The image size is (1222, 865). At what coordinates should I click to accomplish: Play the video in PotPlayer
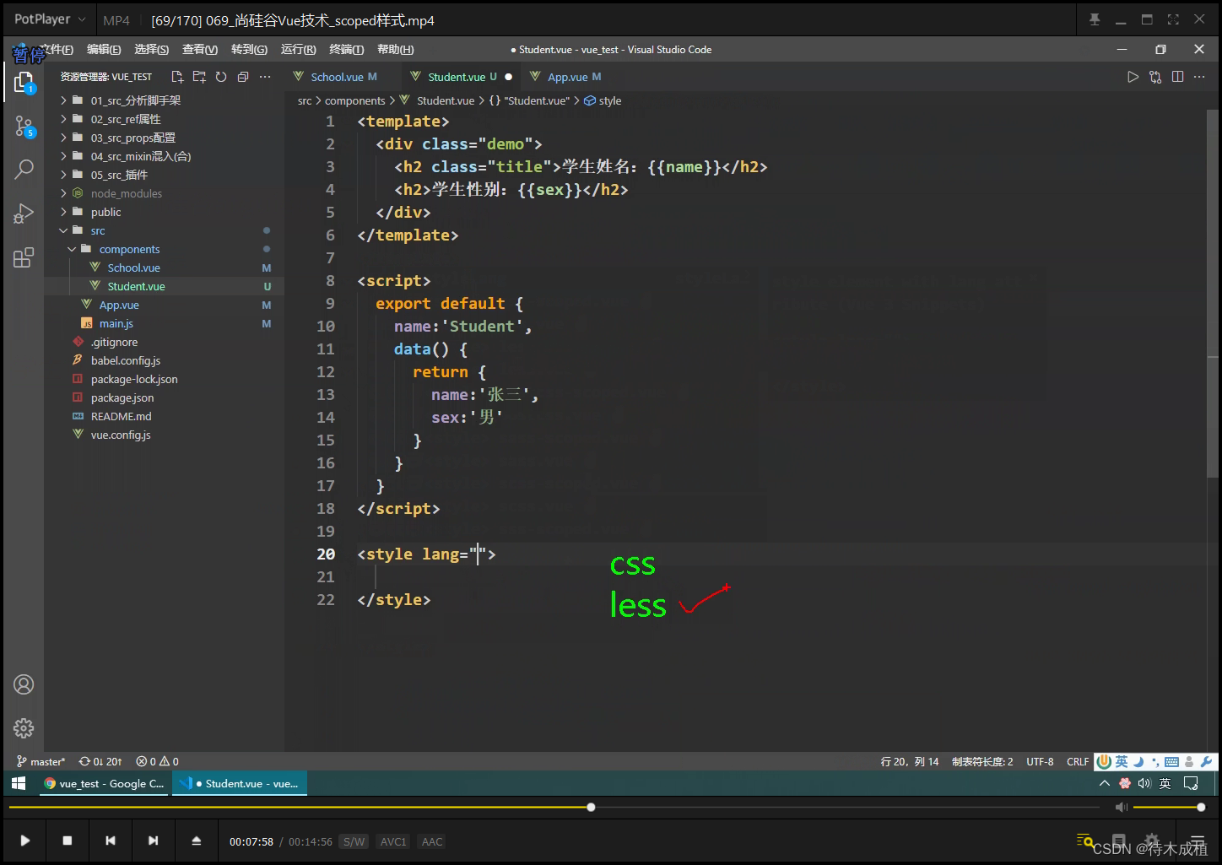coord(24,841)
